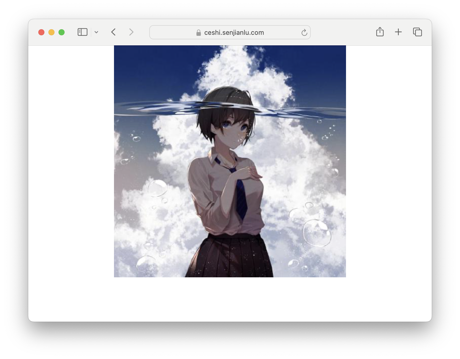Reload the current page
Image resolution: width=460 pixels, height=359 pixels.
coord(304,33)
